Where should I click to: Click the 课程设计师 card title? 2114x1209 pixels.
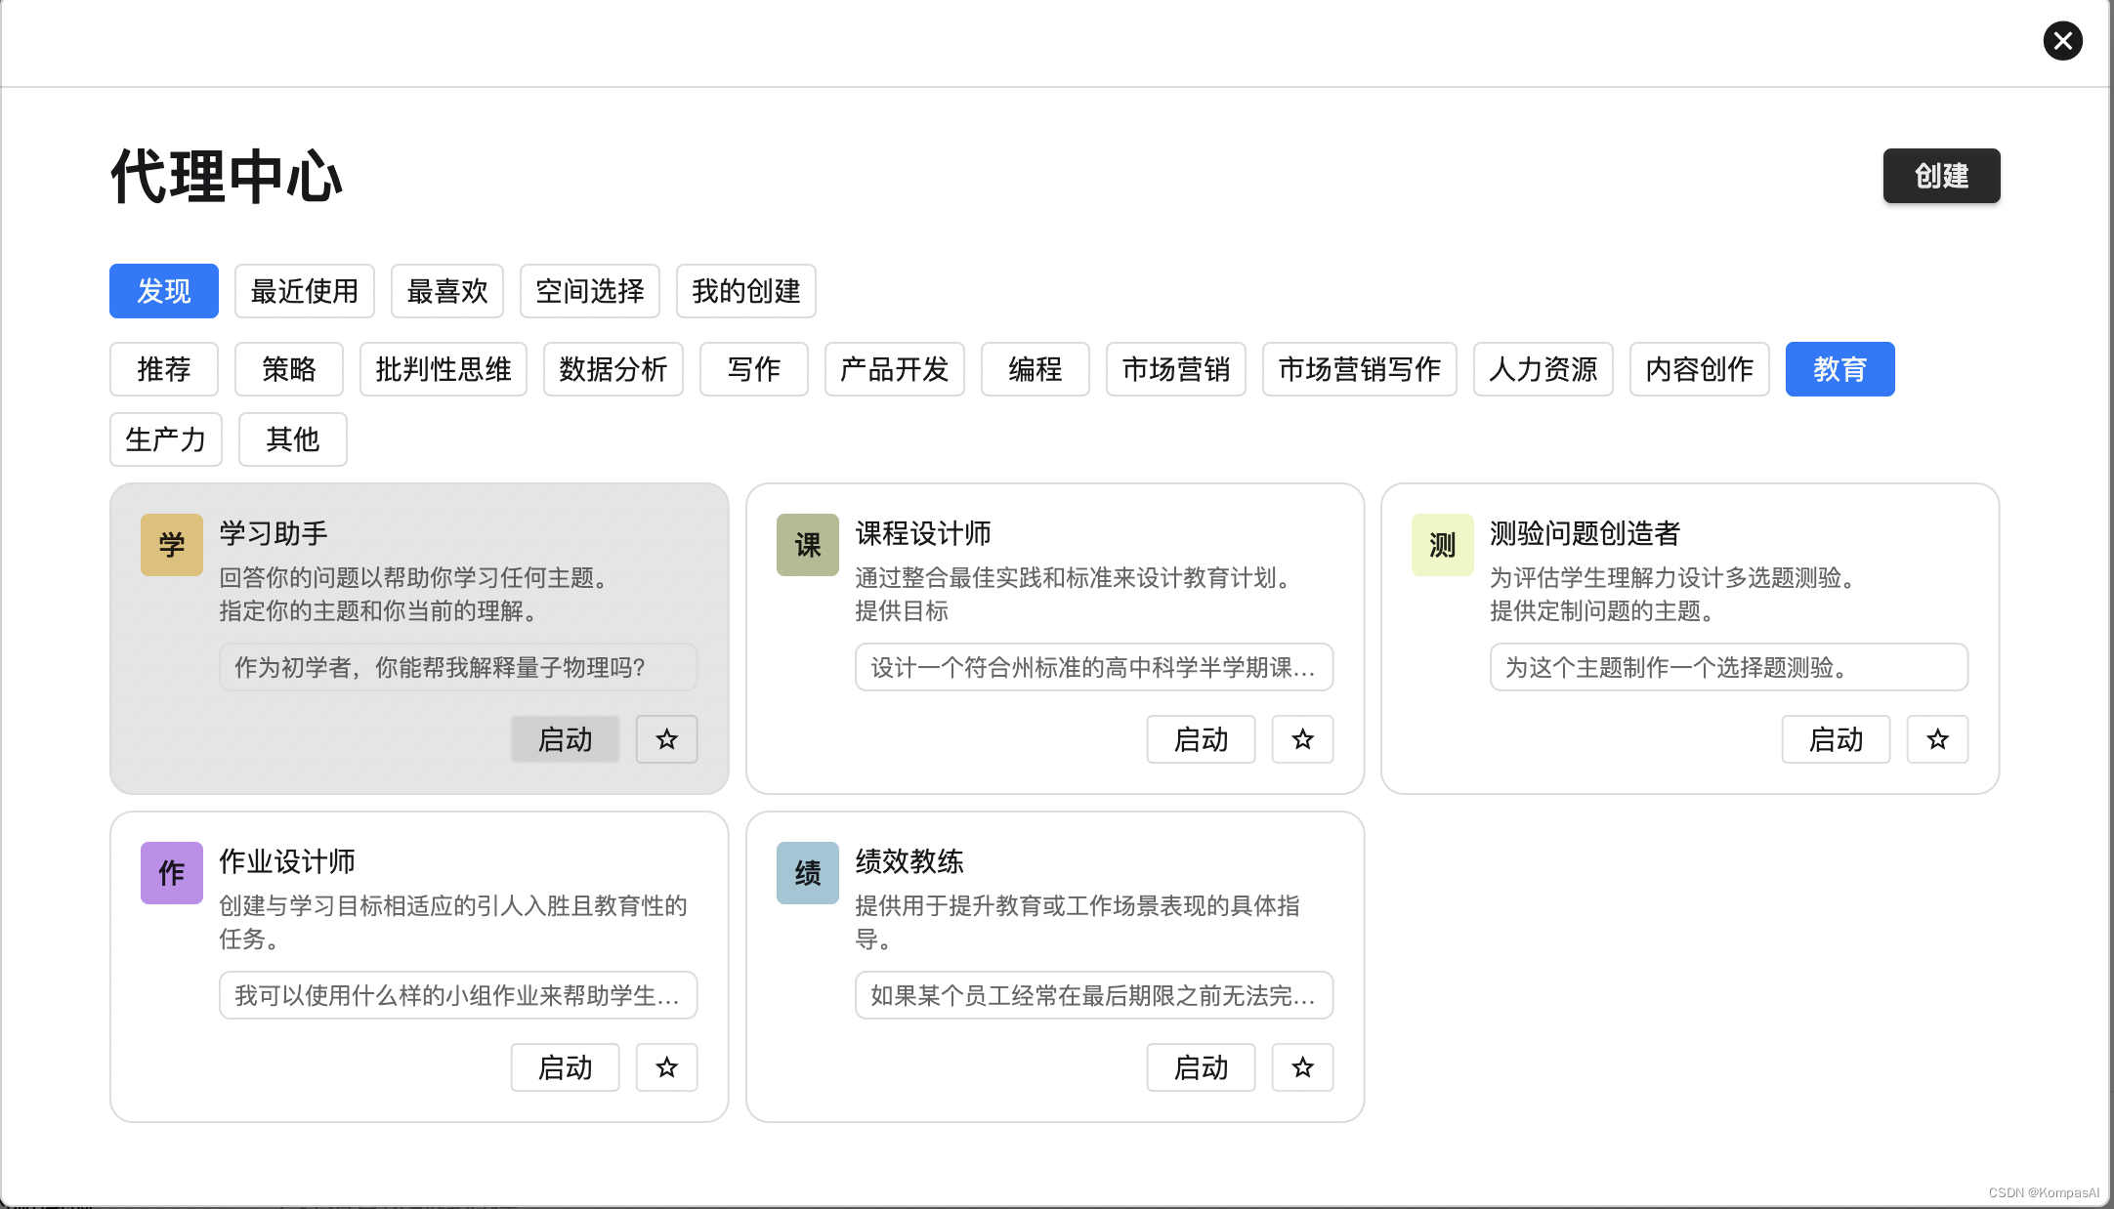tap(923, 533)
